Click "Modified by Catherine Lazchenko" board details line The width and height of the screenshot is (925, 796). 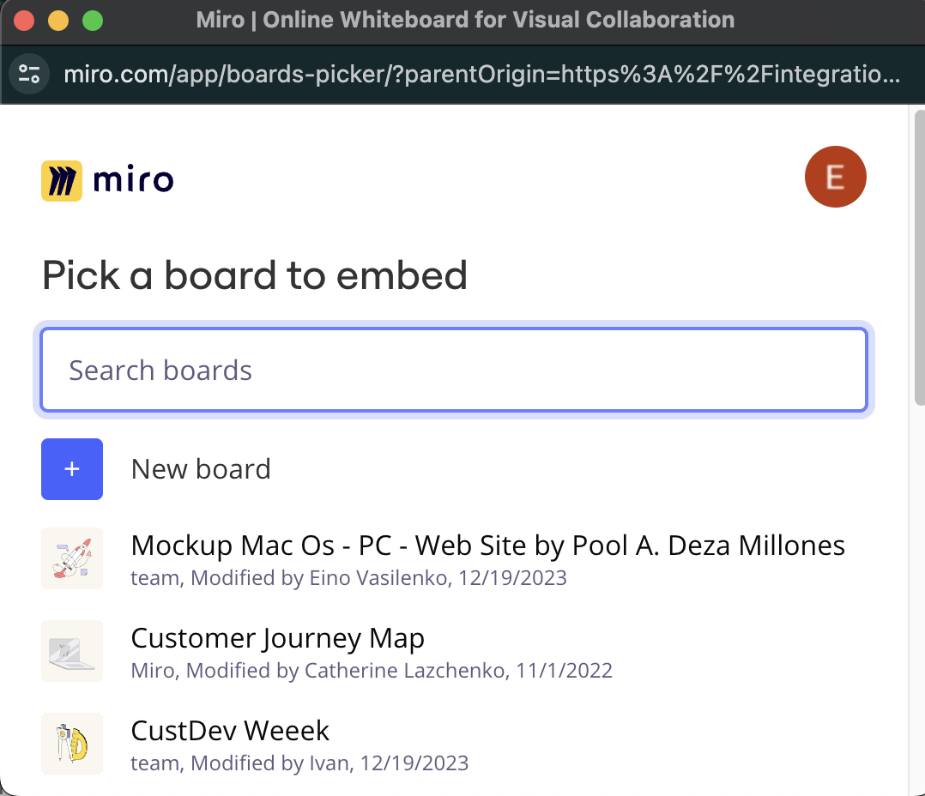point(372,671)
